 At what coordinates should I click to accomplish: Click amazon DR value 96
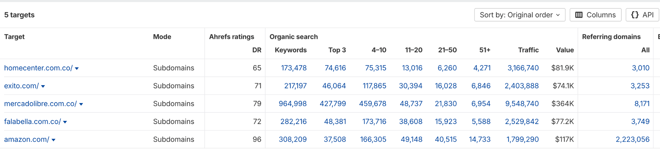tap(257, 139)
